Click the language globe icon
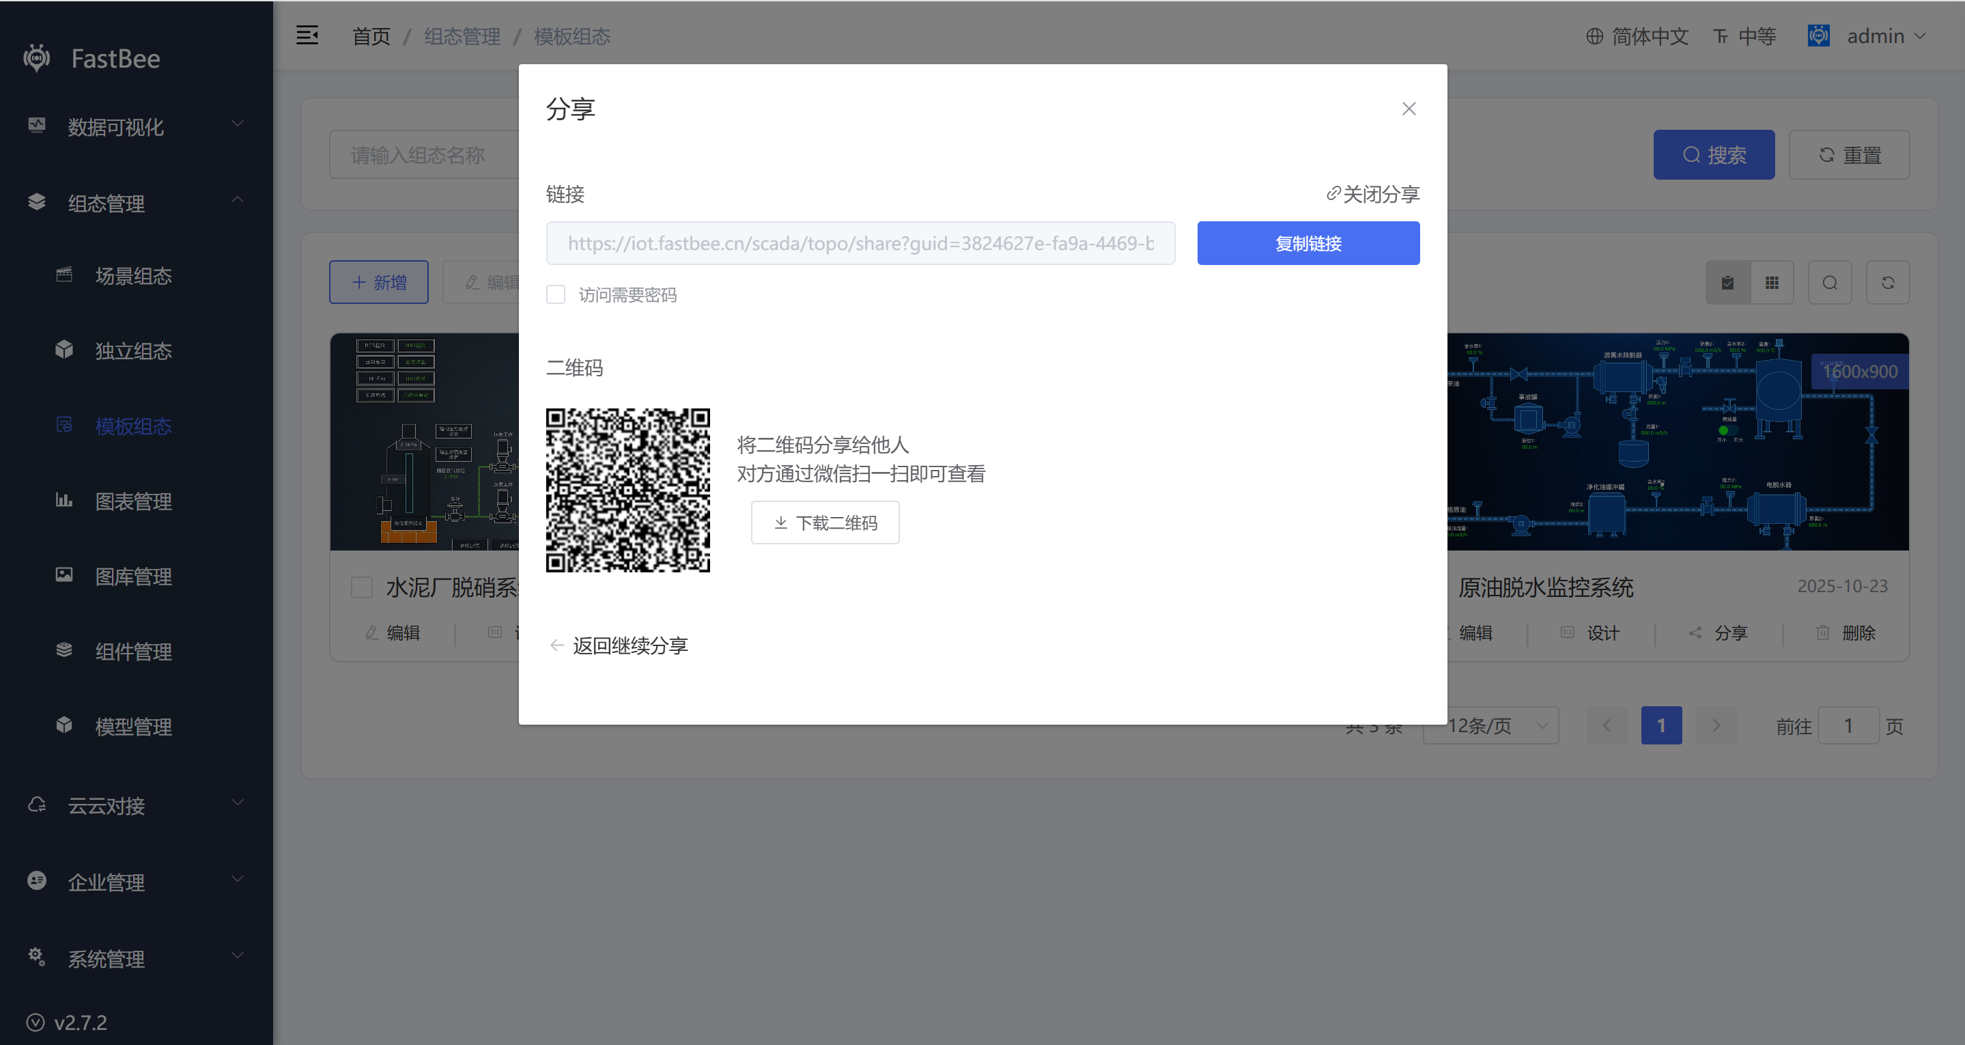Viewport: 1965px width, 1045px height. (1594, 36)
